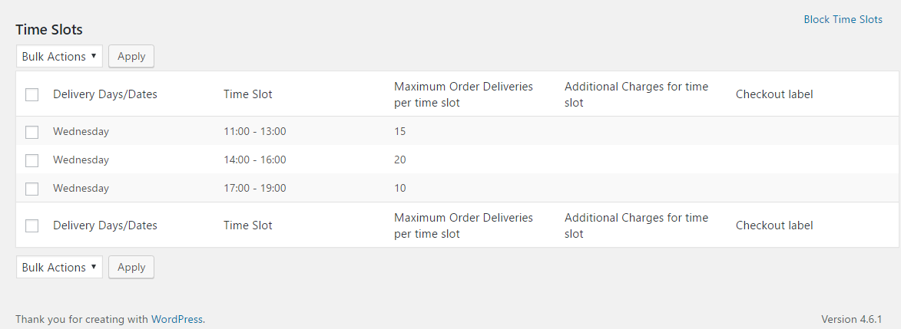Check the Wednesday 14:00 - 16:00 slot checkbox
The height and width of the screenshot is (329, 901).
pyautogui.click(x=31, y=160)
